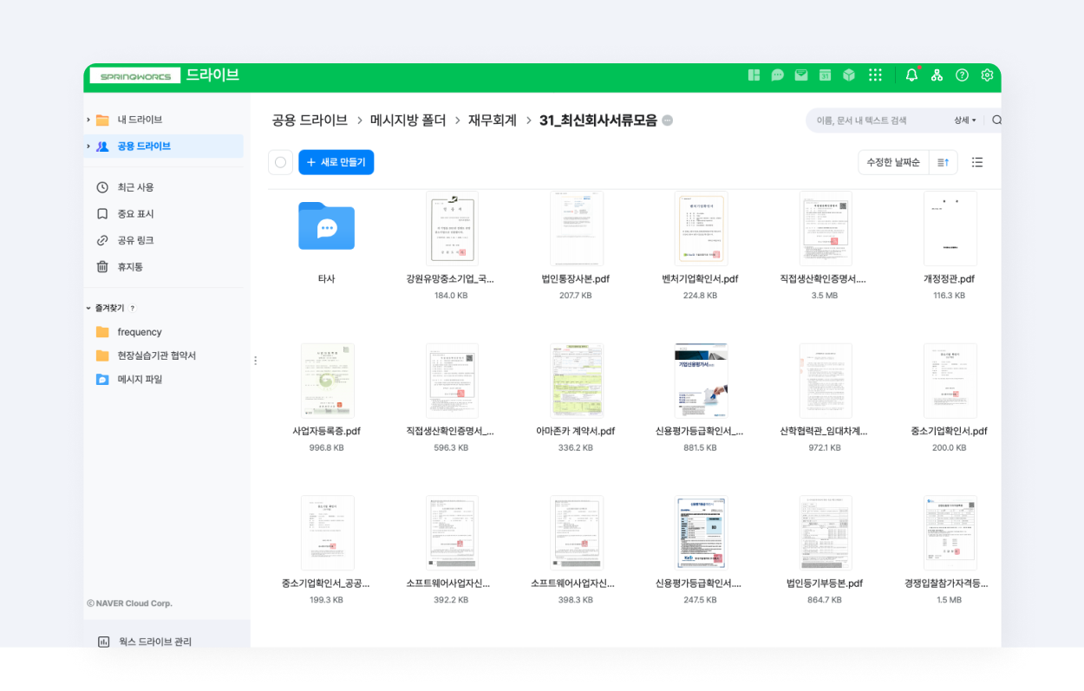This screenshot has height=691, width=1084.
Task: Open the Mail icon in the green header
Action: (801, 75)
